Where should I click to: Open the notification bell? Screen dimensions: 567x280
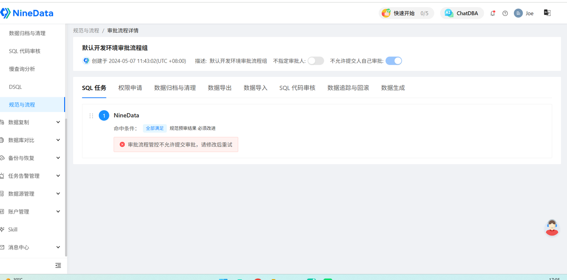point(493,13)
